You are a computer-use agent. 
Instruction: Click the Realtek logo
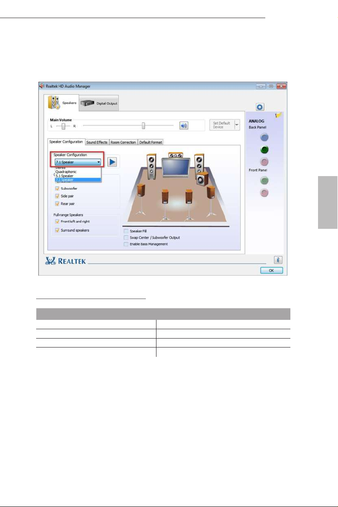pyautogui.click(x=65, y=261)
